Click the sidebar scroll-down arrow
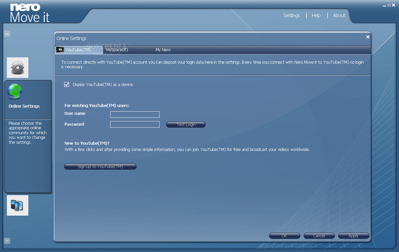Viewport: 399px width, 252px height. pos(7,241)
